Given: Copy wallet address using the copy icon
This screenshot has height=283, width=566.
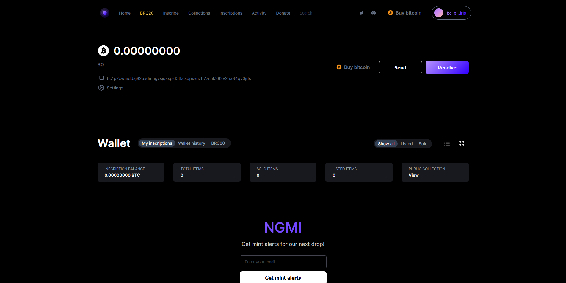Looking at the screenshot, I should 101,78.
